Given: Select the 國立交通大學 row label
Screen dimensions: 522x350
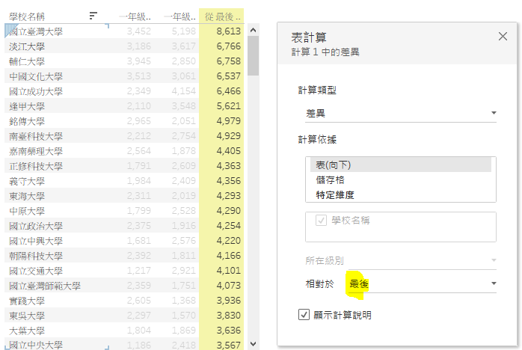Looking at the screenshot, I should point(36,271).
